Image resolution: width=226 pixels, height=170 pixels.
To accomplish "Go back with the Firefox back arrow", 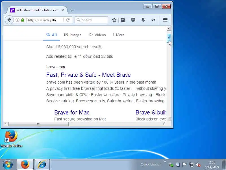I will [9, 20].
